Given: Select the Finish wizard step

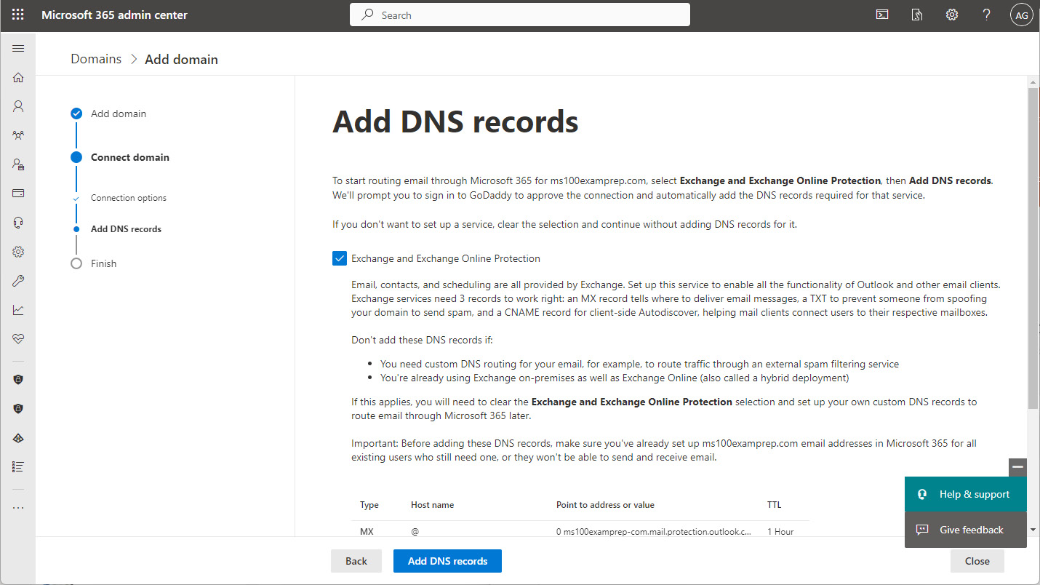Looking at the screenshot, I should tap(94, 263).
